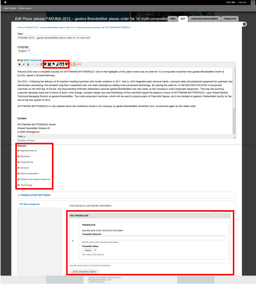This screenshot has width=256, height=284.
Task: Click the flag icon in editor toolbar
Action: [x=53, y=64]
